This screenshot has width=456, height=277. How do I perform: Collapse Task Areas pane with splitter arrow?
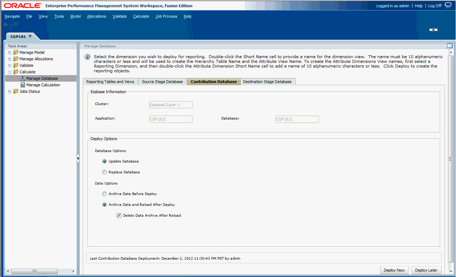(x=78, y=159)
